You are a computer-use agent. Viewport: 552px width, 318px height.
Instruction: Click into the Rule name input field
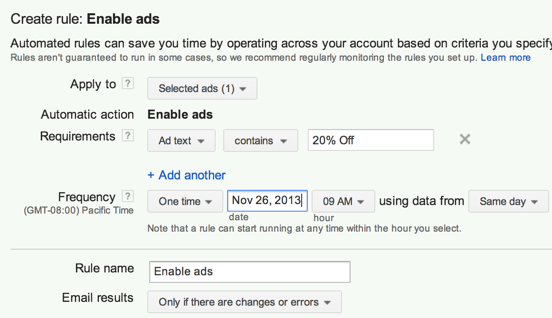coord(249,271)
